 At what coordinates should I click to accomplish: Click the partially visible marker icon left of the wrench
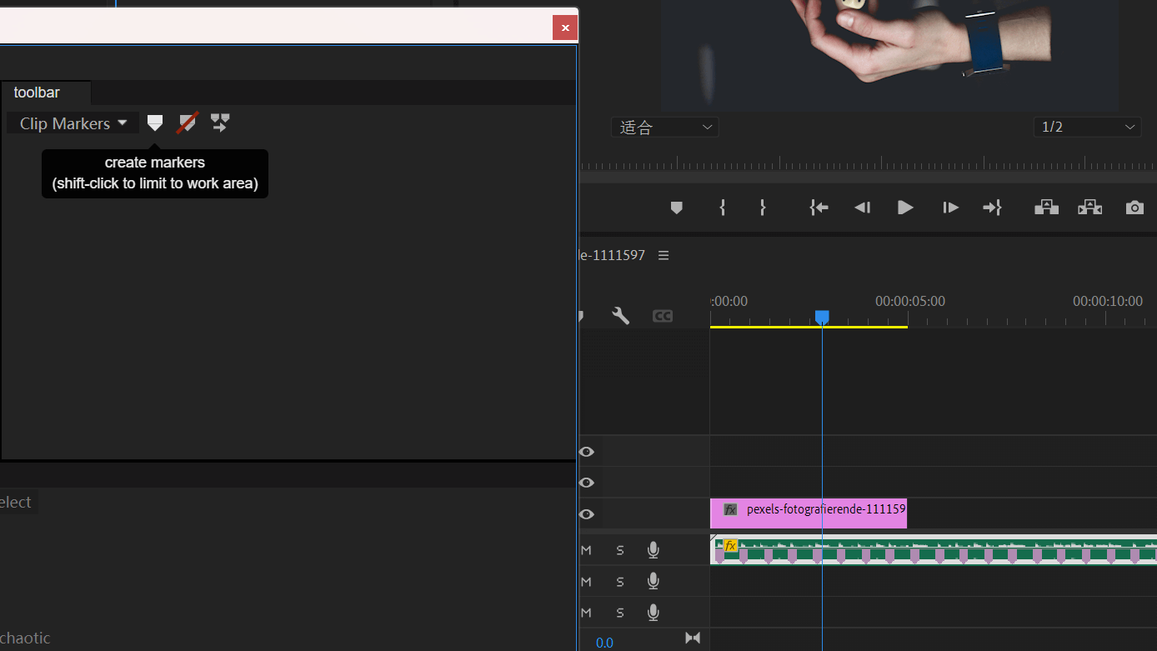point(580,316)
